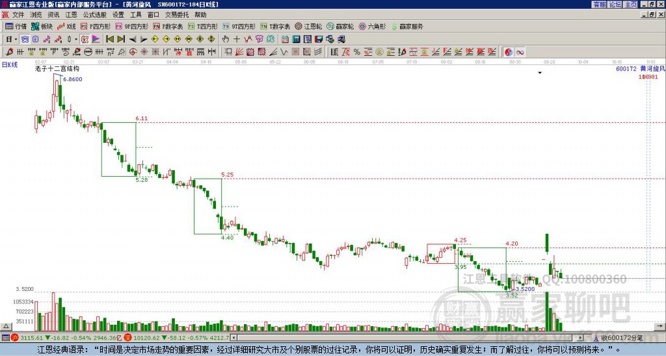666x356 pixels.
Task: Open the T四方形 time square
Action: [203, 26]
